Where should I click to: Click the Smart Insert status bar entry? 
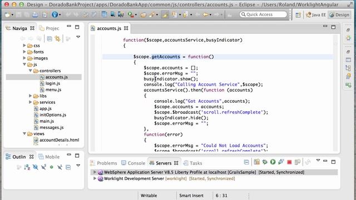[x=191, y=196]
